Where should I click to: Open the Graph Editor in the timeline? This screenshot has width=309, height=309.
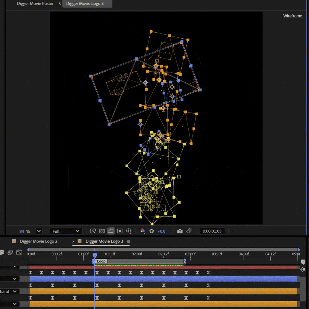click(19, 252)
